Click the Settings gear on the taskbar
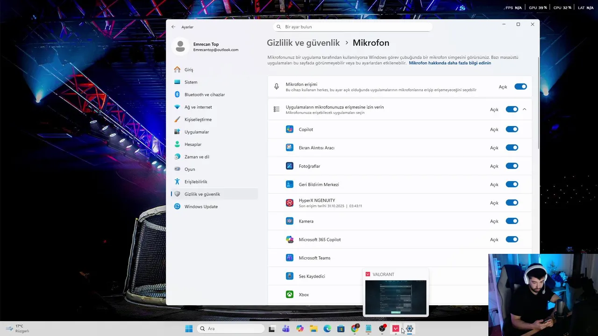The width and height of the screenshot is (598, 336). coord(410,329)
